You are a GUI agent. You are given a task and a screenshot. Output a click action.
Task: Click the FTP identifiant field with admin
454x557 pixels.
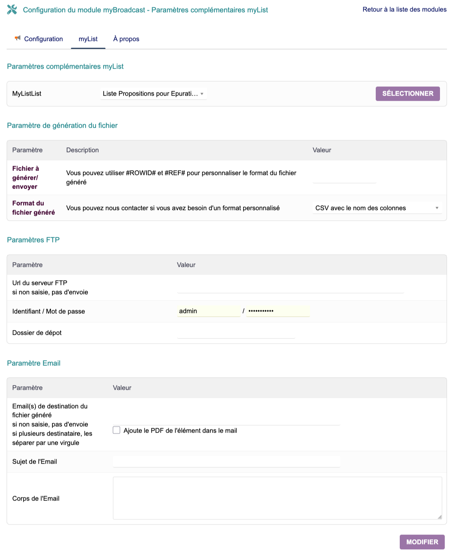click(209, 311)
